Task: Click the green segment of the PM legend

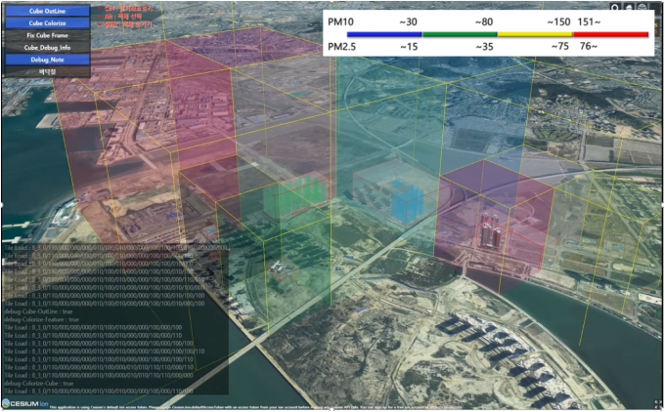Action: [459, 34]
